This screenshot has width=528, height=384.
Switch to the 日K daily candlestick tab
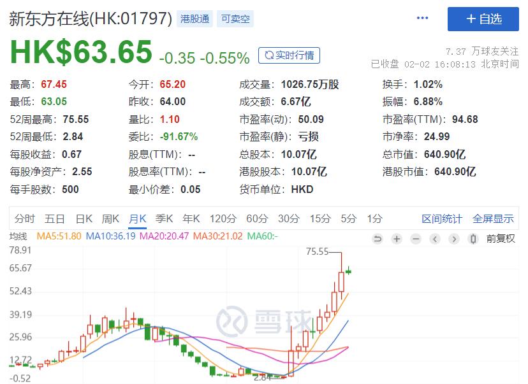pyautogui.click(x=84, y=218)
